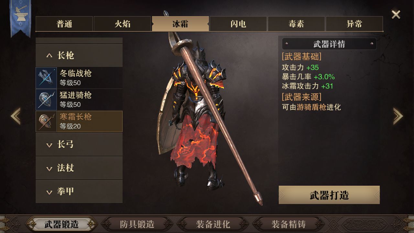Expand the 长弓 weapon category
The width and height of the screenshot is (414, 233).
[79, 144]
